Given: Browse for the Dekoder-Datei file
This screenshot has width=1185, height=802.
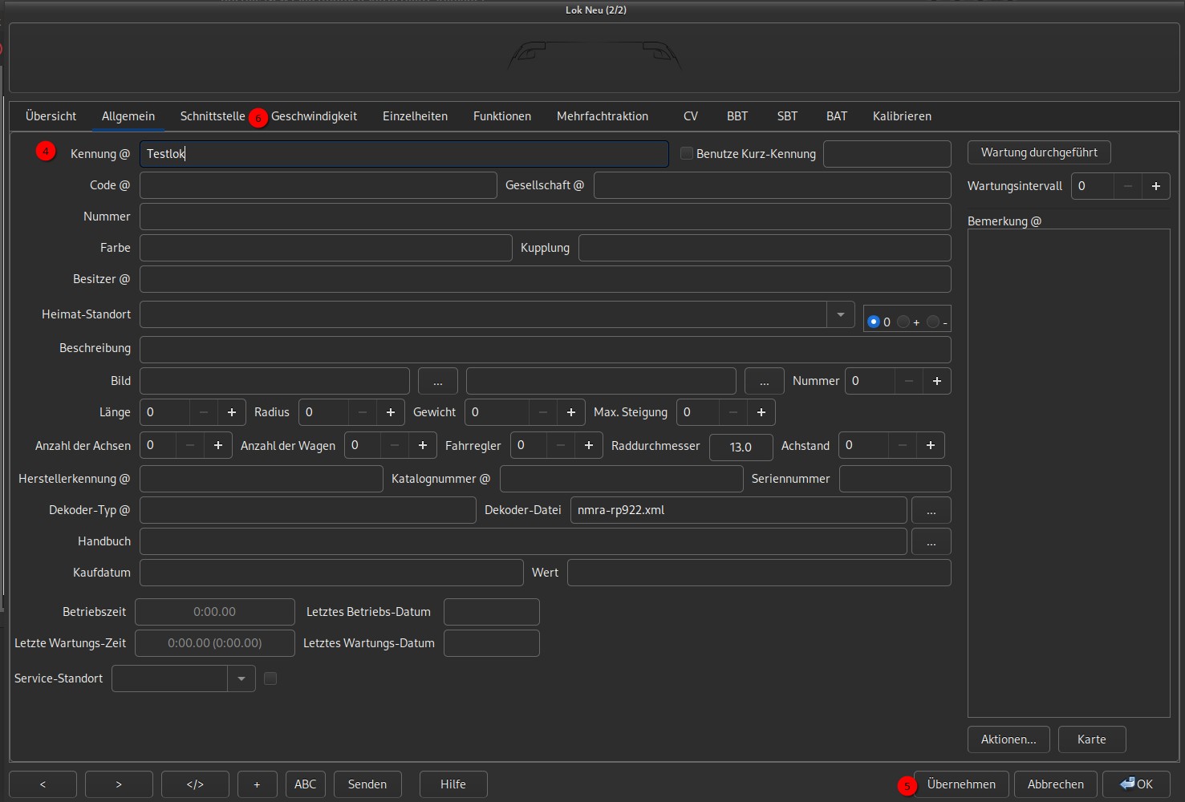Looking at the screenshot, I should [931, 511].
